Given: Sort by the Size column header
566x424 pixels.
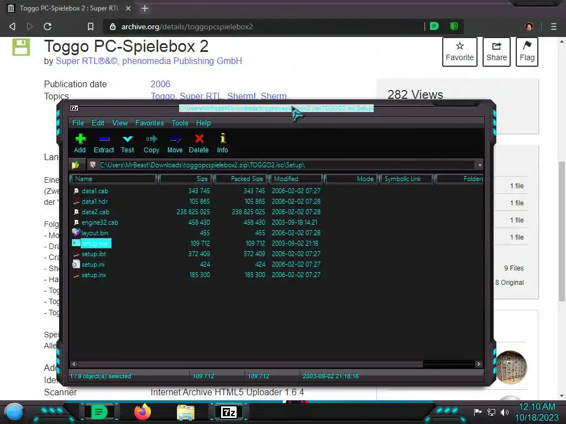Looking at the screenshot, I should point(185,179).
